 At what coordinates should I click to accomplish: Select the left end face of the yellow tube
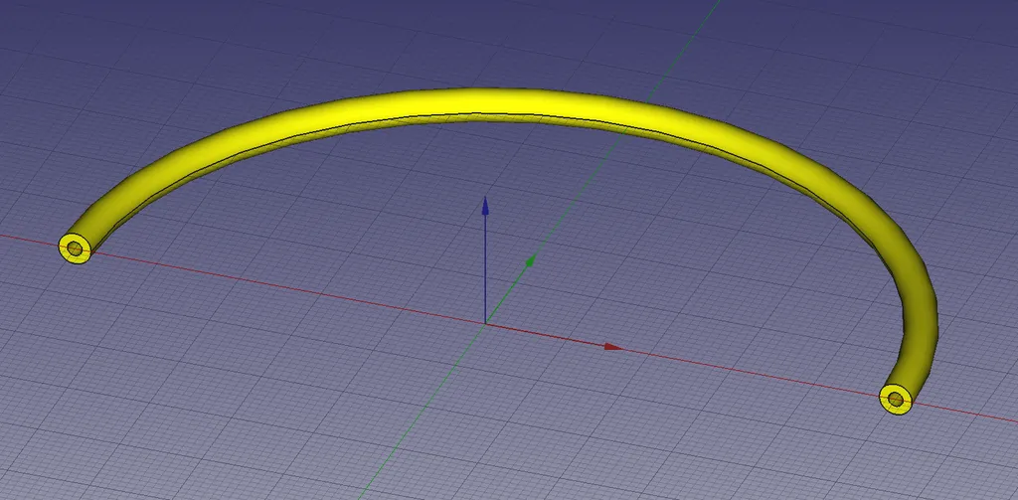68,249
